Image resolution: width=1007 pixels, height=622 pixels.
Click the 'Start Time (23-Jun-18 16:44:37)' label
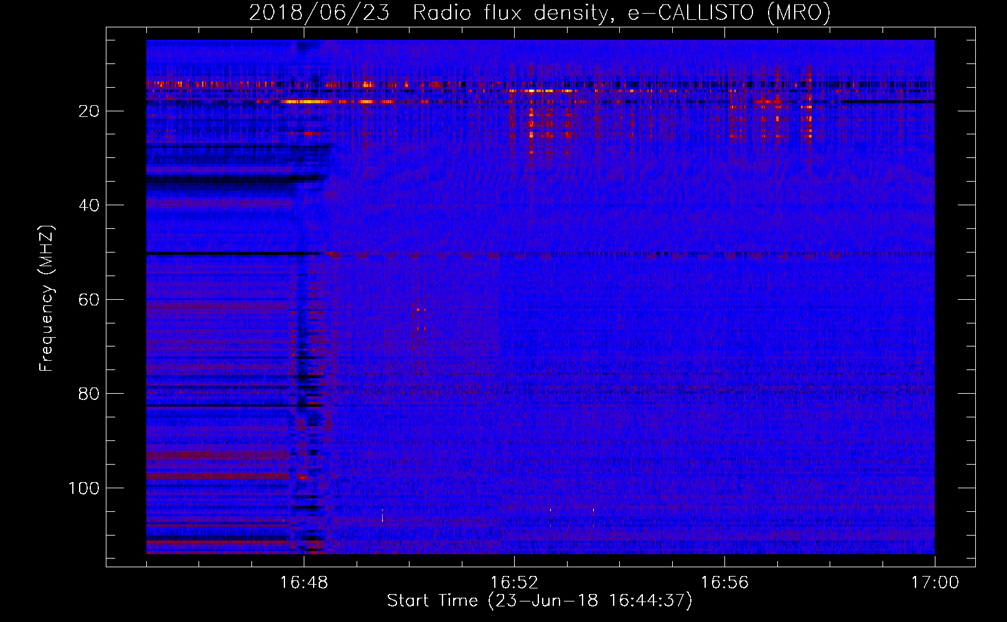(x=540, y=601)
